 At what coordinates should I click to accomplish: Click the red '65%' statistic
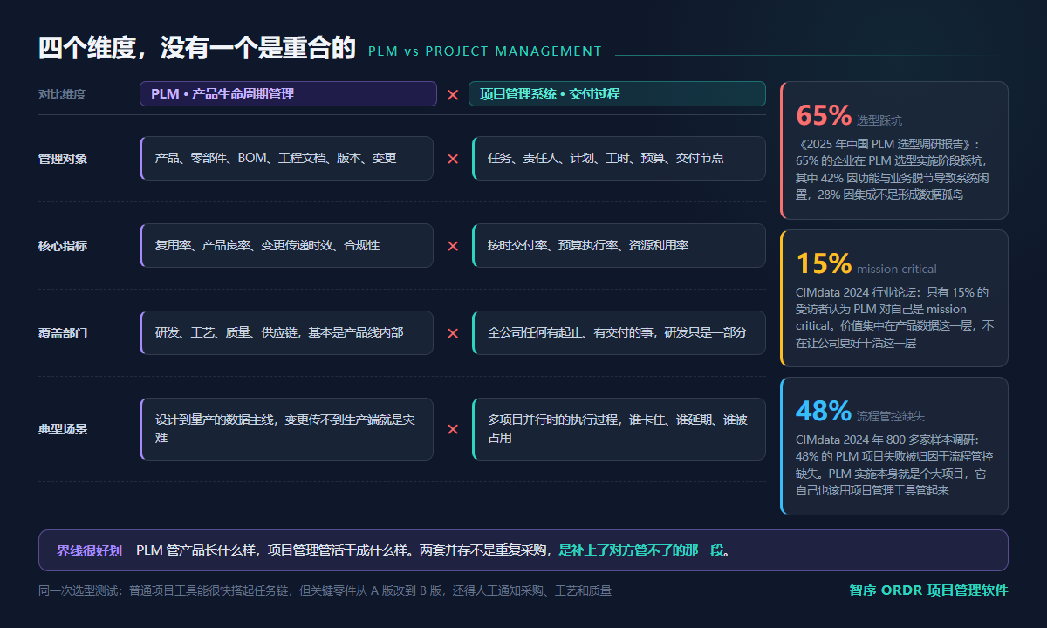pyautogui.click(x=824, y=115)
